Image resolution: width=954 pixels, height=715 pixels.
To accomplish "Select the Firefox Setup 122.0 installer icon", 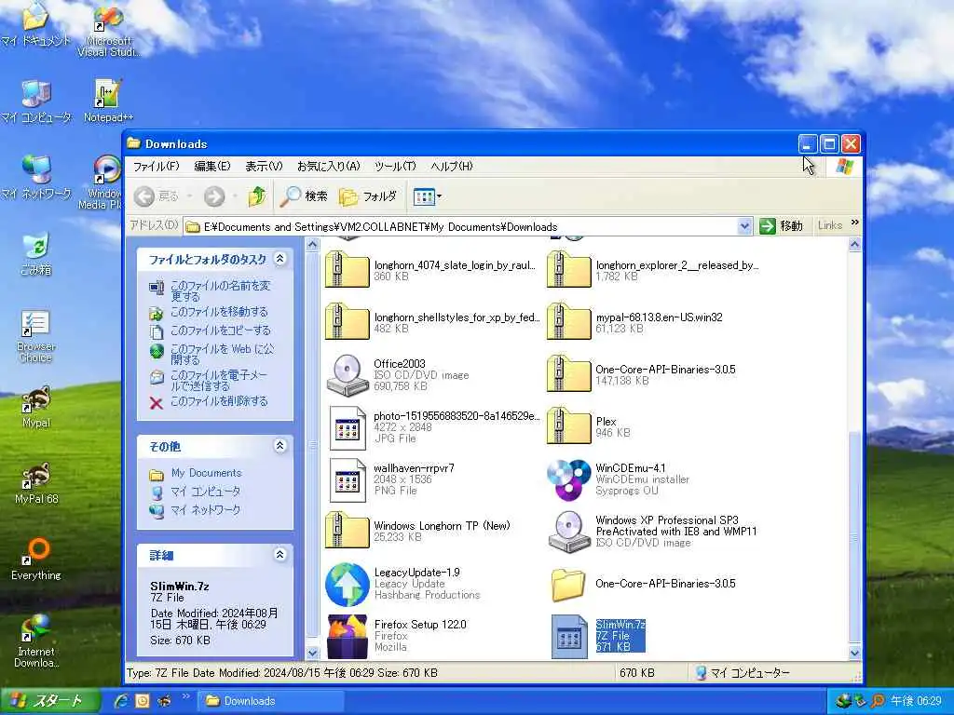I will click(x=347, y=636).
